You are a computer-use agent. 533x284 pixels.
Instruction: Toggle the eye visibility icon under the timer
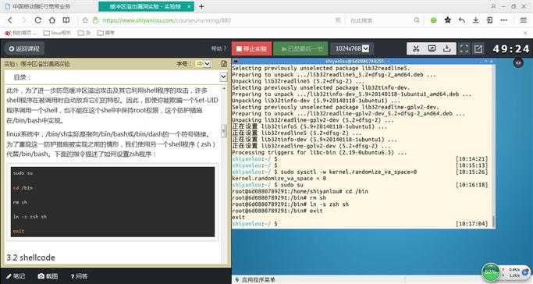pyautogui.click(x=518, y=63)
